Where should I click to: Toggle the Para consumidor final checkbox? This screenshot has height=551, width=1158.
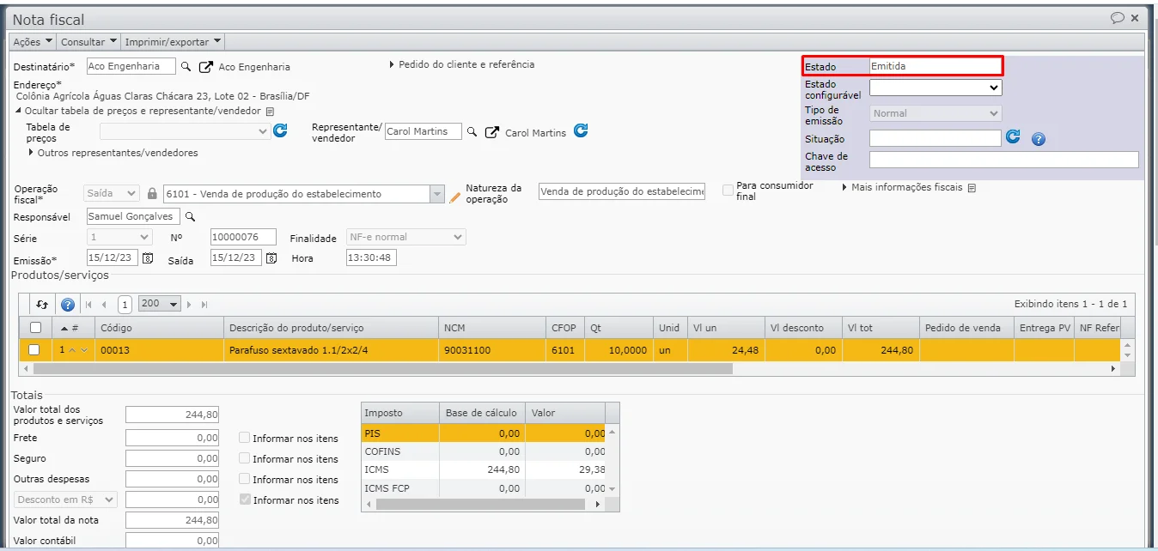pos(728,191)
